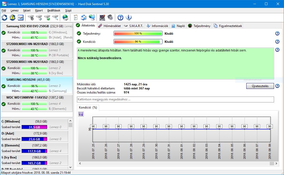The height and width of the screenshot is (175, 284).
Task: Open the Súgó menu
Action: 68,10
